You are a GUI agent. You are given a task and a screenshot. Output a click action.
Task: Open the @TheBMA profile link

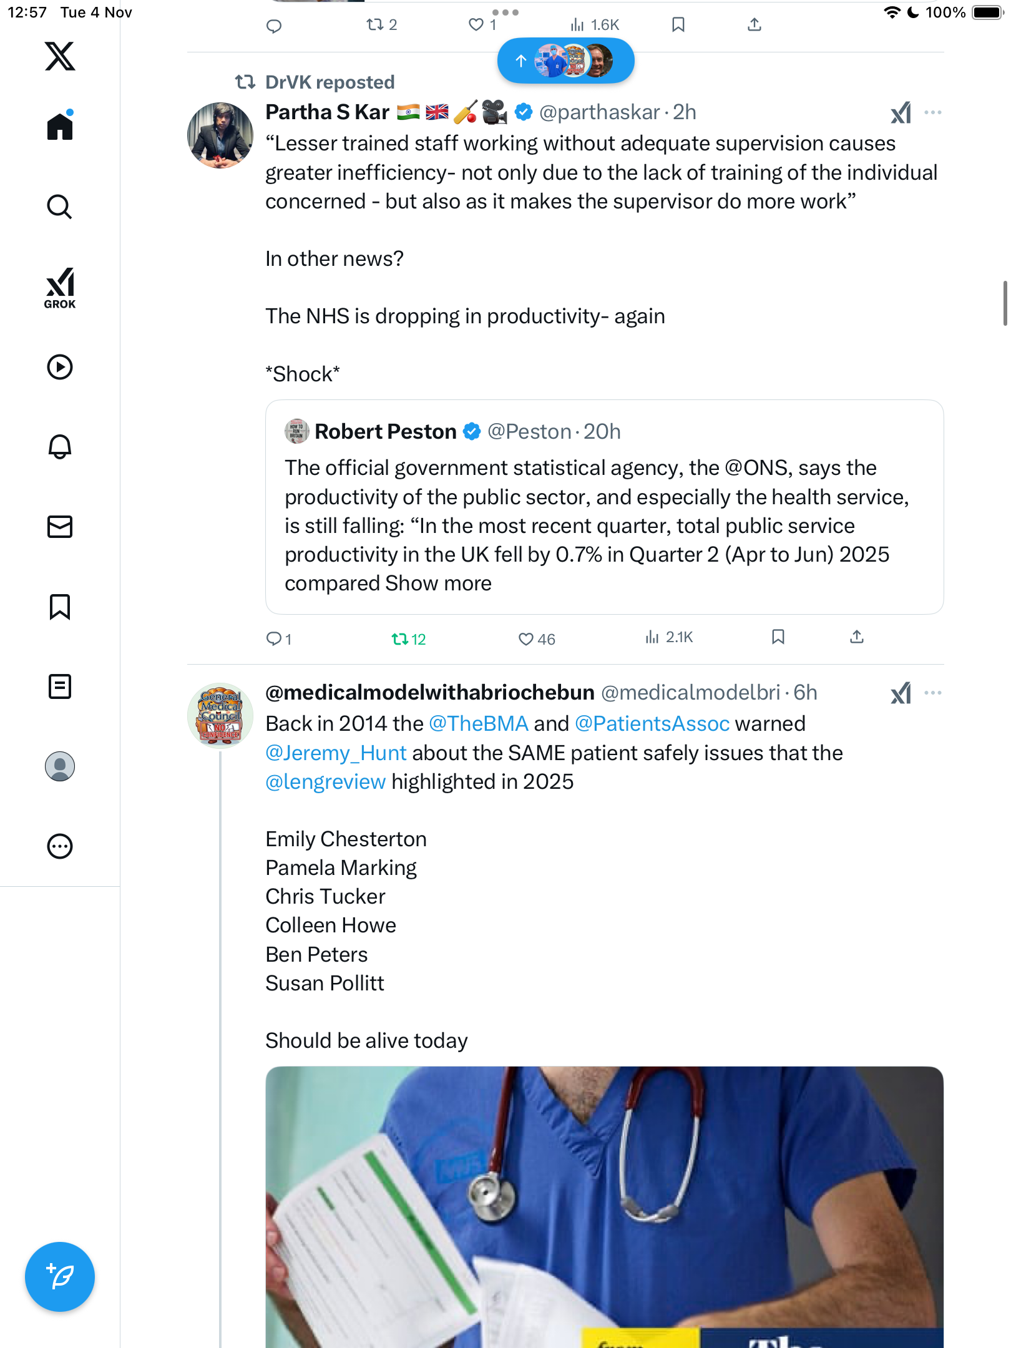pos(479,724)
